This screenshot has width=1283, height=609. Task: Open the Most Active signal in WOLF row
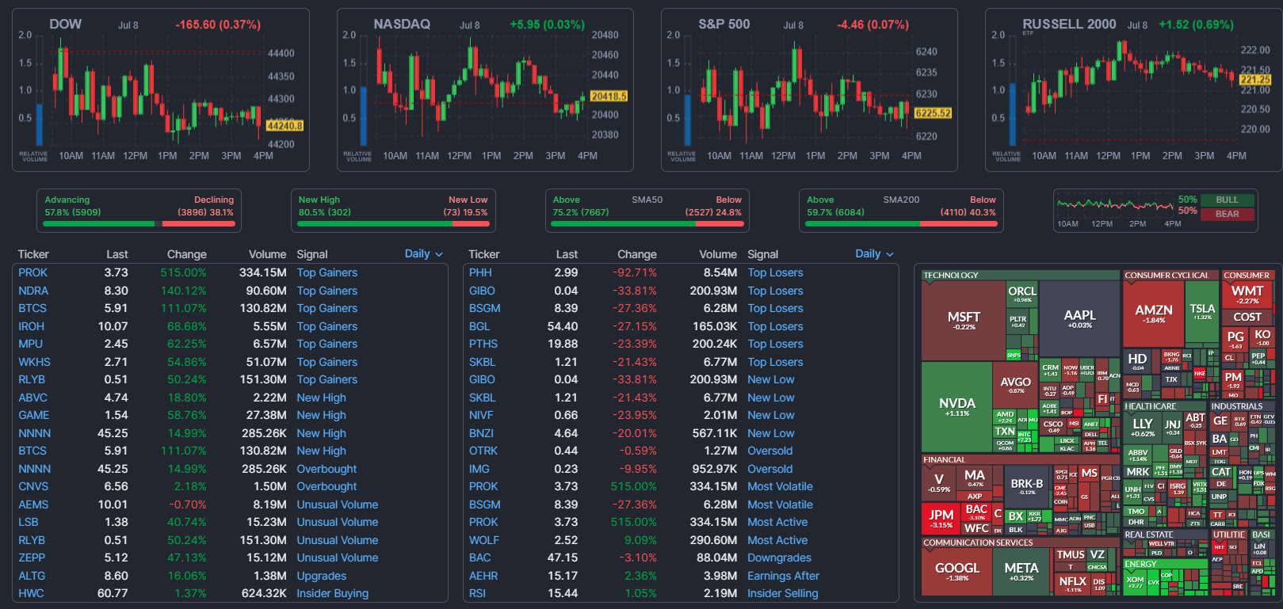(778, 540)
